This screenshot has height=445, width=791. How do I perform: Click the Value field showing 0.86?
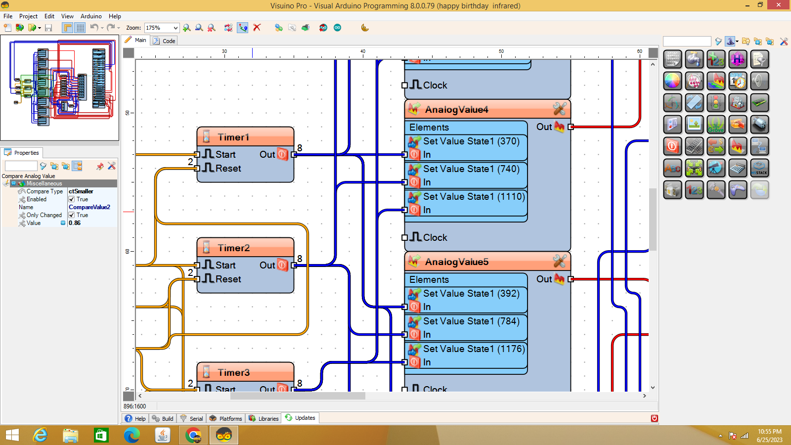(92, 223)
